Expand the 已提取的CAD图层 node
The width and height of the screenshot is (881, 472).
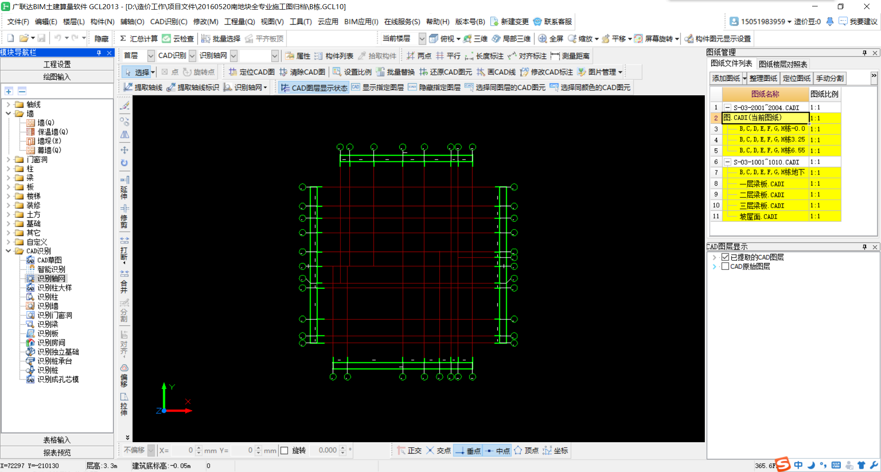point(714,258)
